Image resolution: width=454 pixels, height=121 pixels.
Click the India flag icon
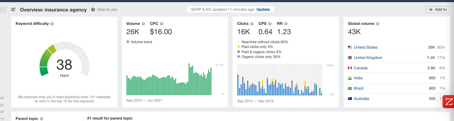[x=350, y=78]
